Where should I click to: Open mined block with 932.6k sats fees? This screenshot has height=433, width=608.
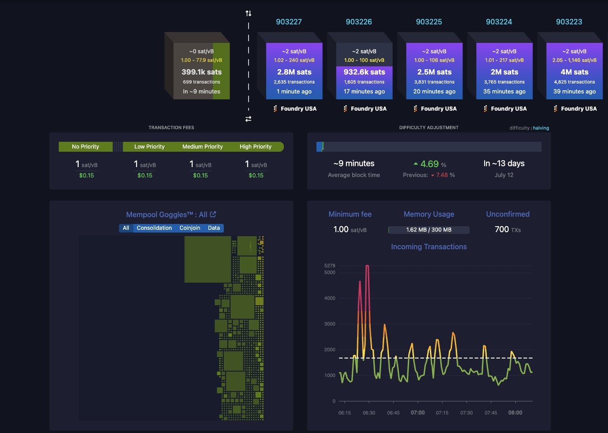(364, 71)
